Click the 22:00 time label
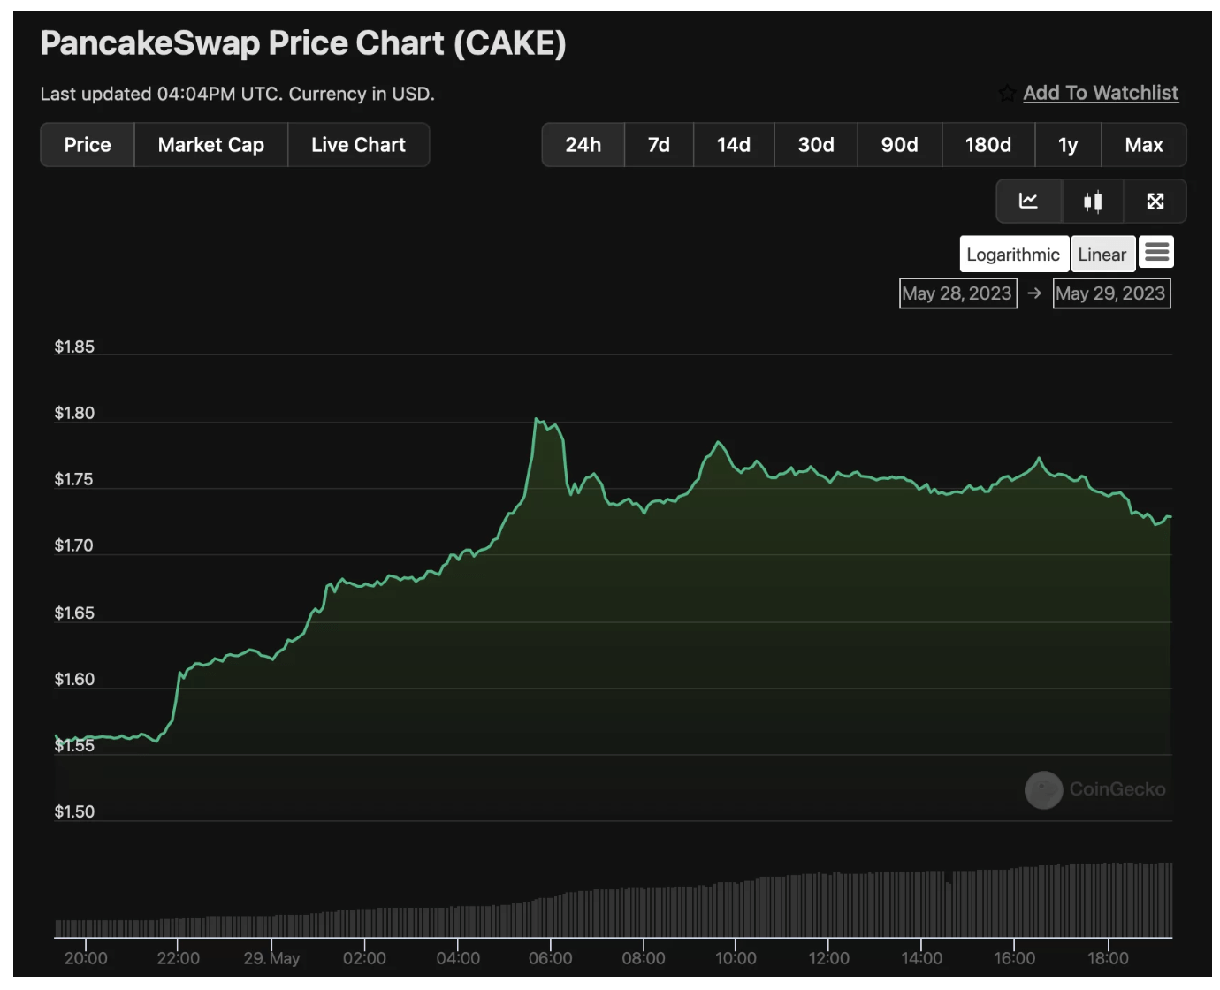This screenshot has width=1220, height=990. tap(179, 958)
